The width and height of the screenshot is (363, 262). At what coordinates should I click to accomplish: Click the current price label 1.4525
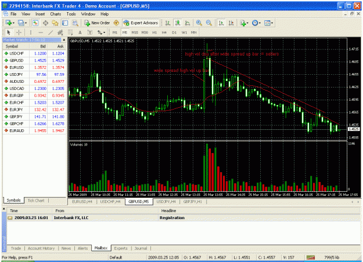pyautogui.click(x=354, y=129)
